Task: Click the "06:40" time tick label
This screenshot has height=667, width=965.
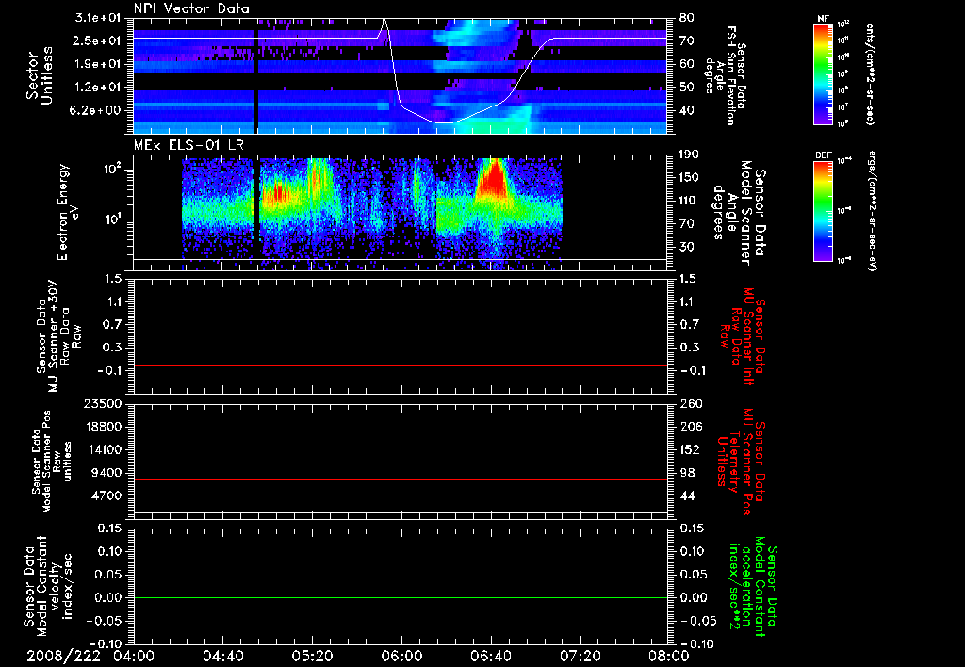Action: (491, 656)
